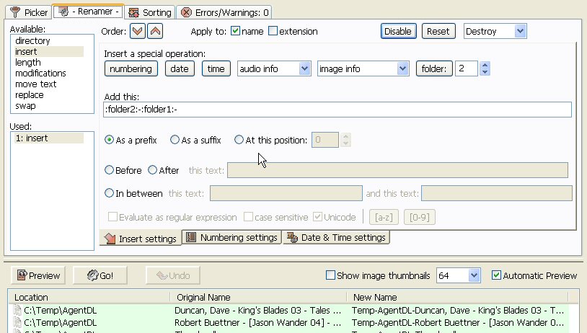Insert numbering special operation
The height and width of the screenshot is (333, 587).
[131, 68]
